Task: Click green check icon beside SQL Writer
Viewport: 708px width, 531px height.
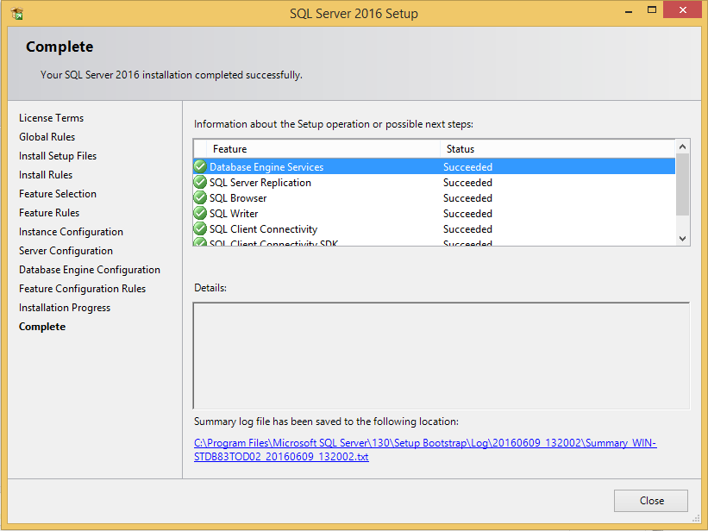Action: pos(200,213)
